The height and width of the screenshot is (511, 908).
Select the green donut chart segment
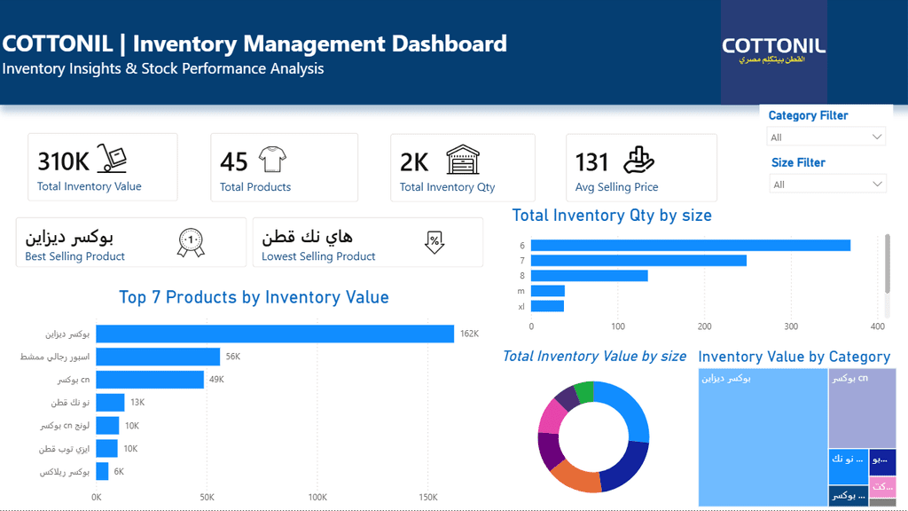pos(585,391)
